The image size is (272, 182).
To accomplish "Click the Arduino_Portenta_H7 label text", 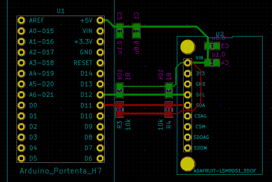I will pyautogui.click(x=61, y=171).
